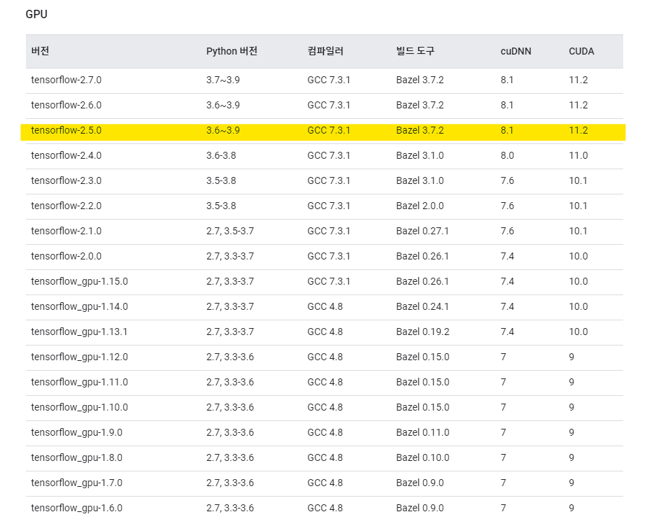Click the Bazel 0.27.1 cell for tensorflow-2.1.0
This screenshot has height=519, width=647.
point(417,231)
